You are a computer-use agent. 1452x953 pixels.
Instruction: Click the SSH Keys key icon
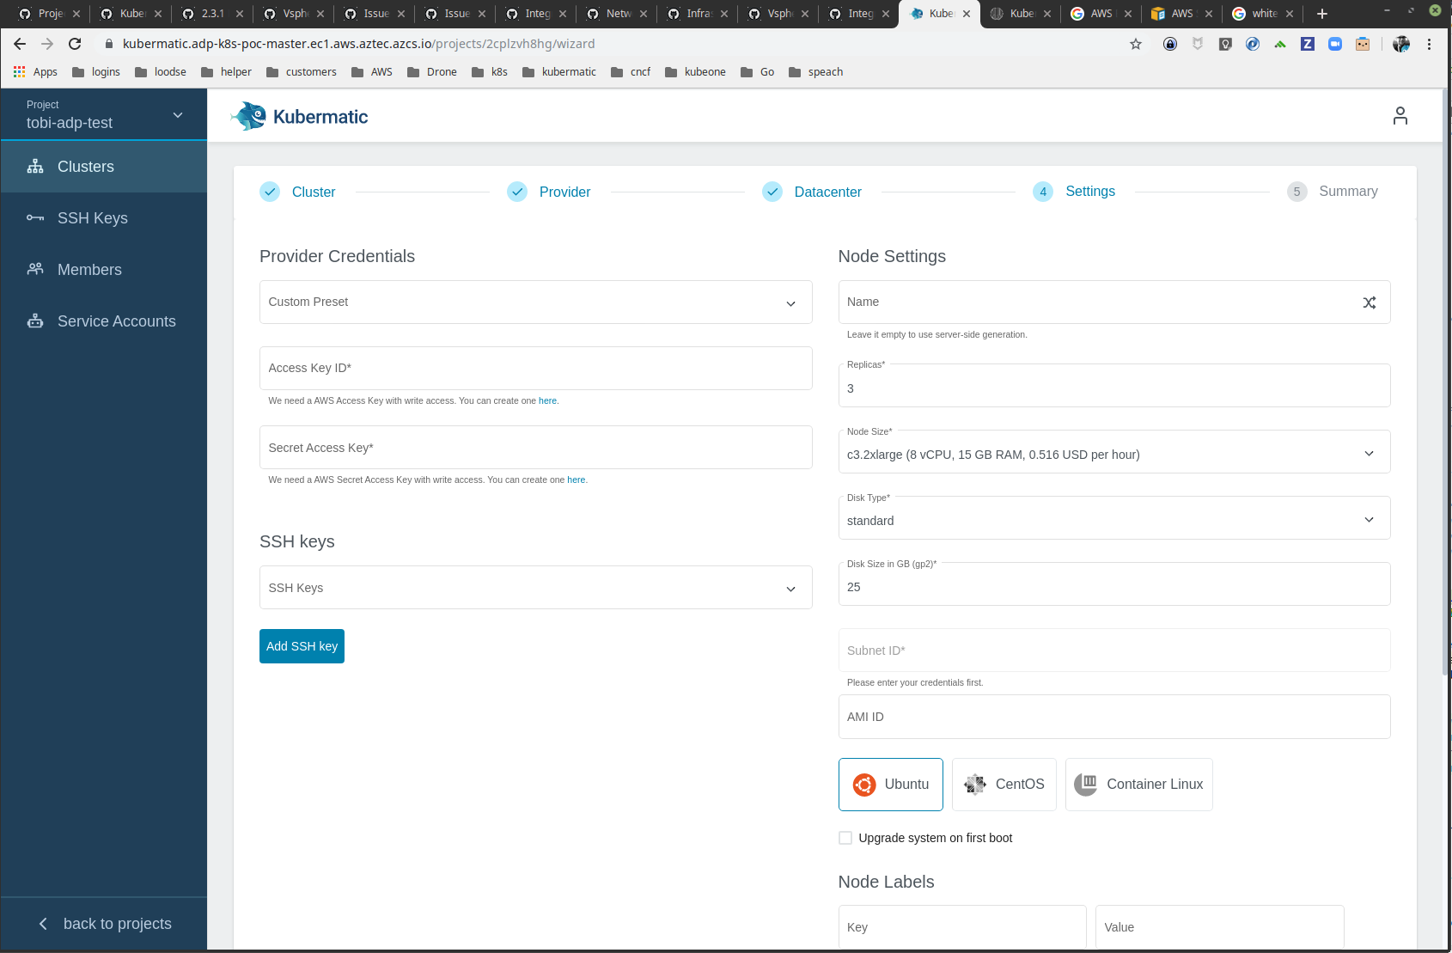35,218
